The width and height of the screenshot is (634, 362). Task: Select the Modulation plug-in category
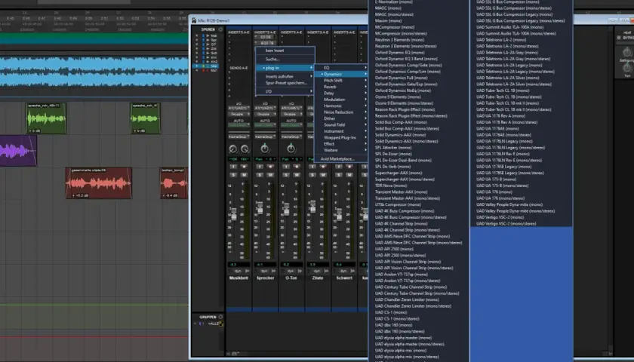pyautogui.click(x=340, y=100)
